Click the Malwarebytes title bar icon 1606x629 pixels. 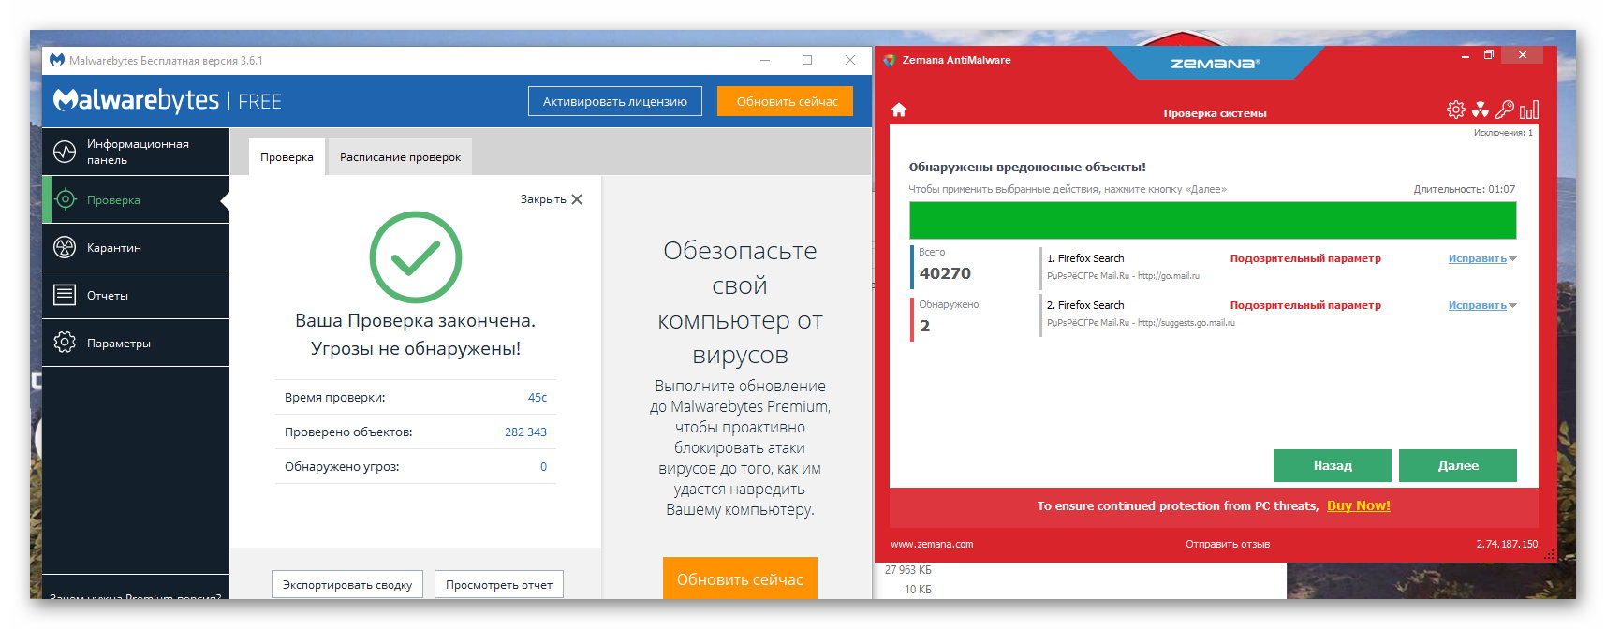click(x=57, y=60)
